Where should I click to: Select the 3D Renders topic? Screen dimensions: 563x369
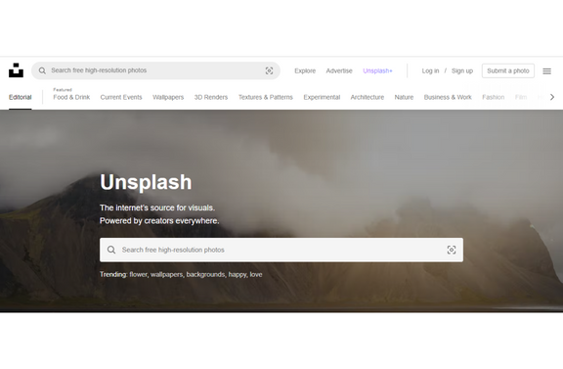click(211, 97)
